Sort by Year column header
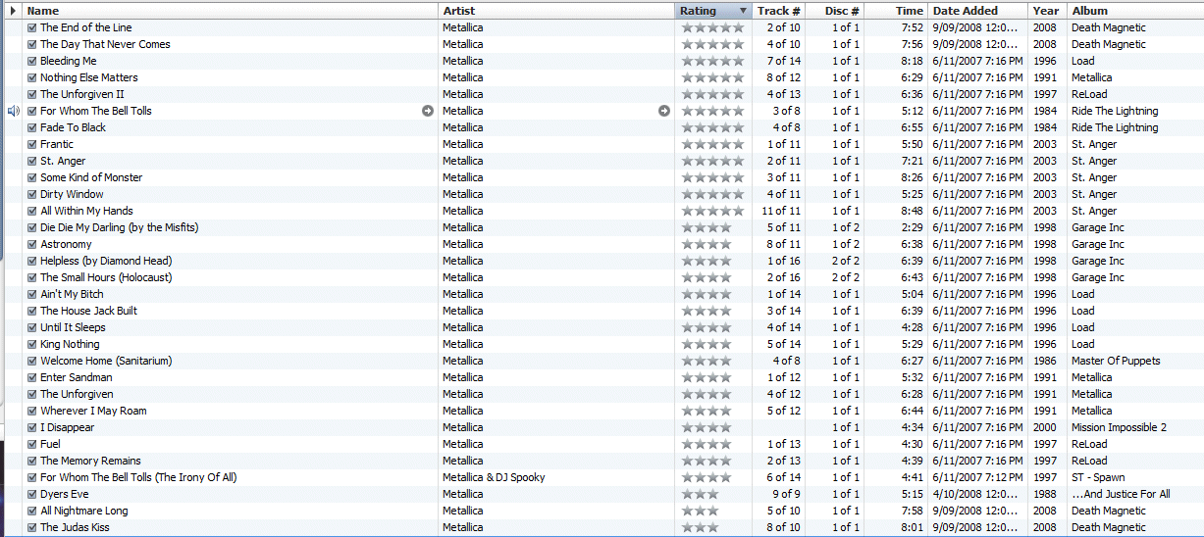The image size is (1204, 537). (1047, 11)
